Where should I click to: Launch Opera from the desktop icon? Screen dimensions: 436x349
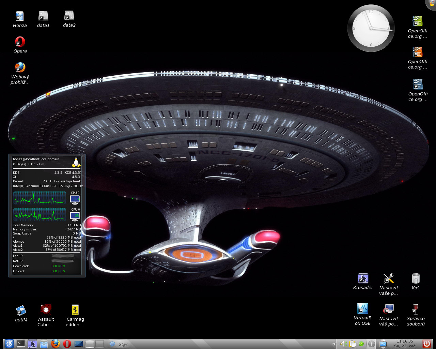click(x=20, y=45)
